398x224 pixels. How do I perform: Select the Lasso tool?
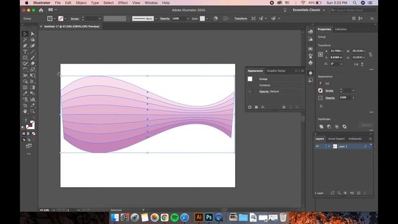[32, 40]
